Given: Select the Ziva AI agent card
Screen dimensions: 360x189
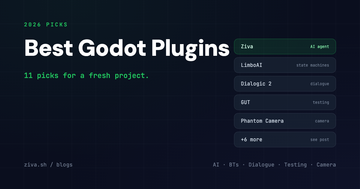Looking at the screenshot, I should click(x=285, y=46).
